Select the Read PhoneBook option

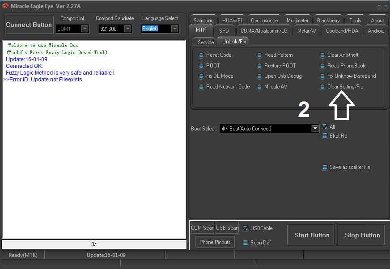point(343,66)
